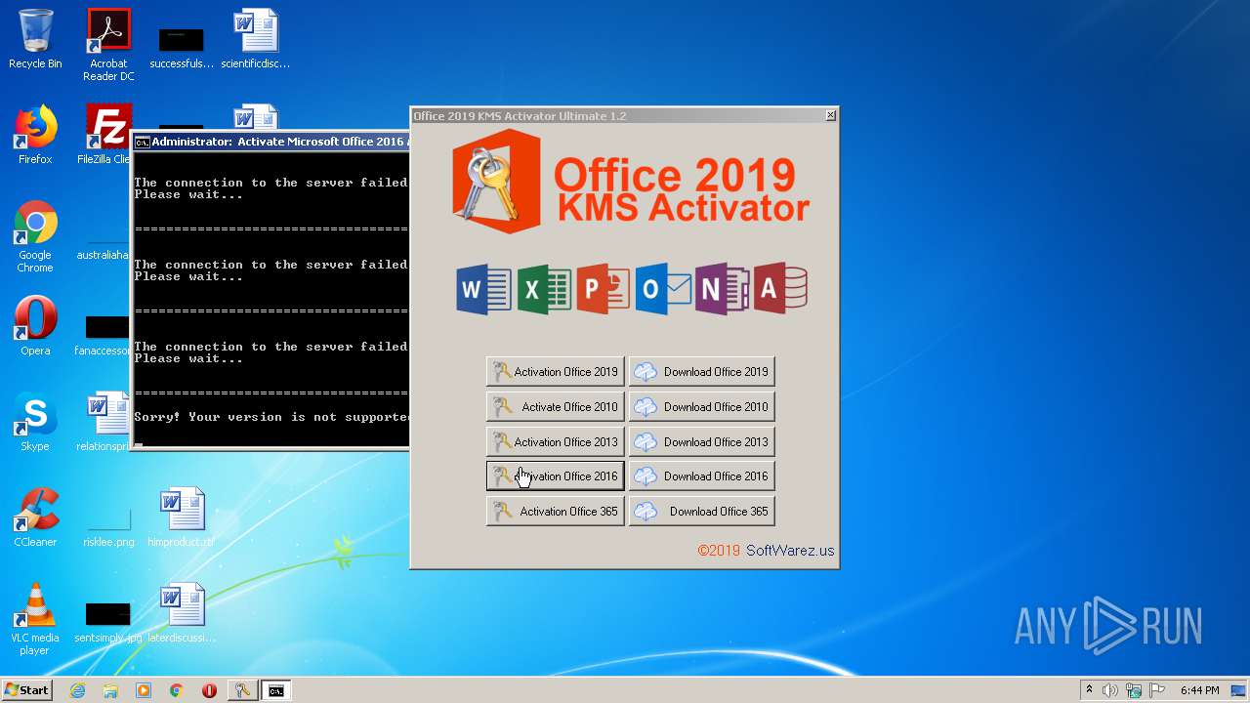1250x703 pixels.
Task: Click the Activation Office 365 button
Action: [x=555, y=512]
